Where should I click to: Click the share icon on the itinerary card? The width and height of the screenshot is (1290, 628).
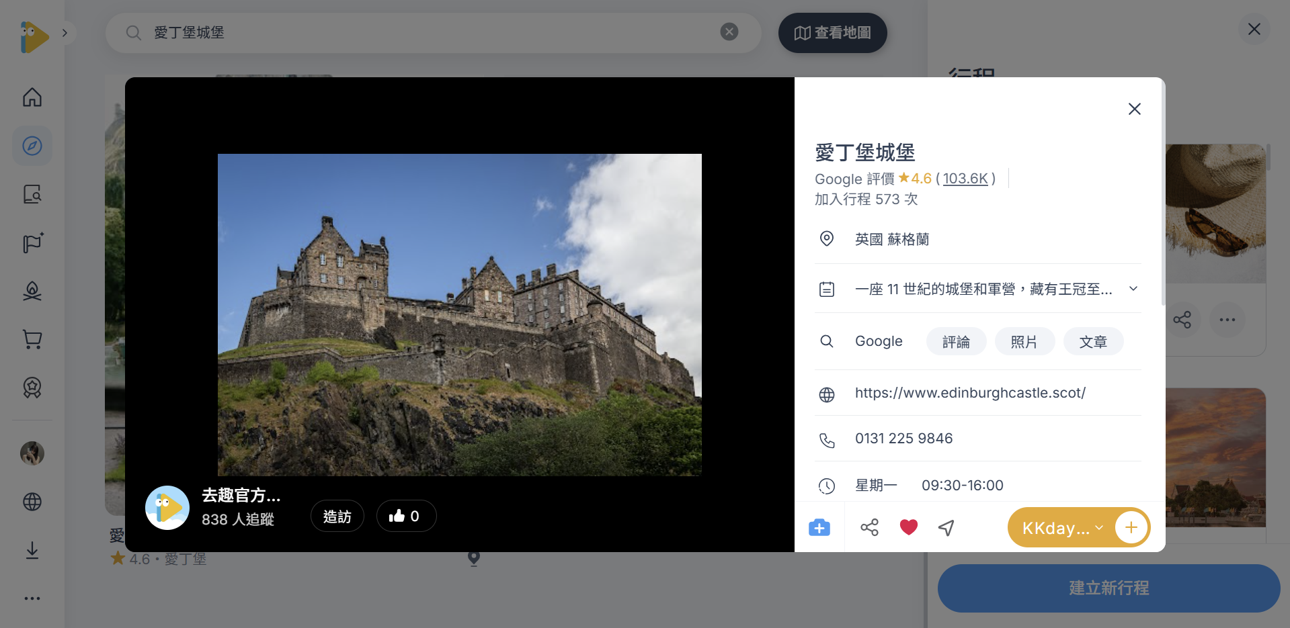pos(1182,320)
